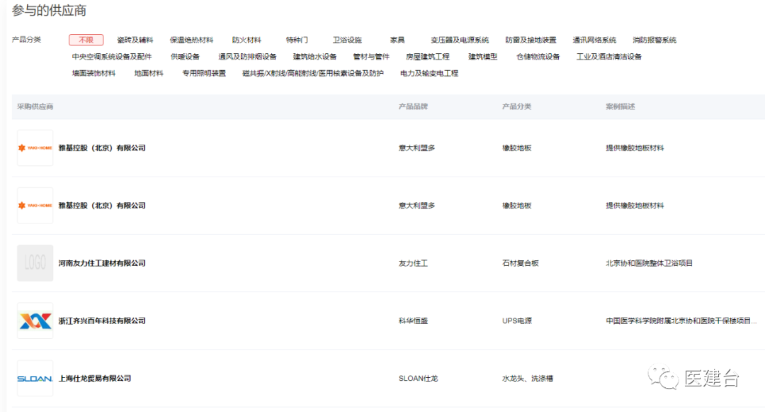Enable the 防火材料 category filter

click(x=247, y=40)
